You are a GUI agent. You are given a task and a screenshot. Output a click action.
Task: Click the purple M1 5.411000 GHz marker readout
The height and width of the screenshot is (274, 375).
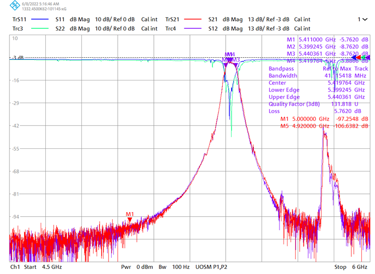point(327,39)
